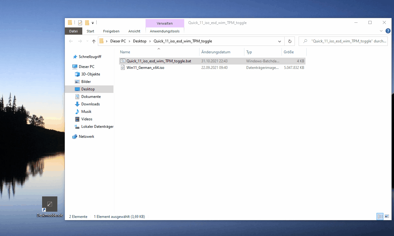Open the quick access toolbar customize arrow
The image size is (394, 236).
(93, 23)
